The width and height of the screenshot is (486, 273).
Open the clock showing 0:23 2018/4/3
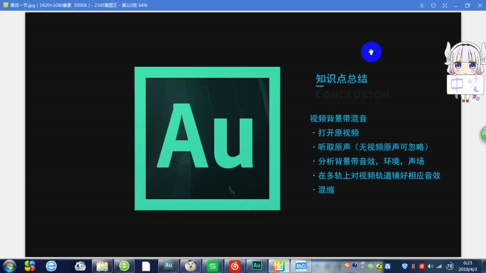point(468,266)
